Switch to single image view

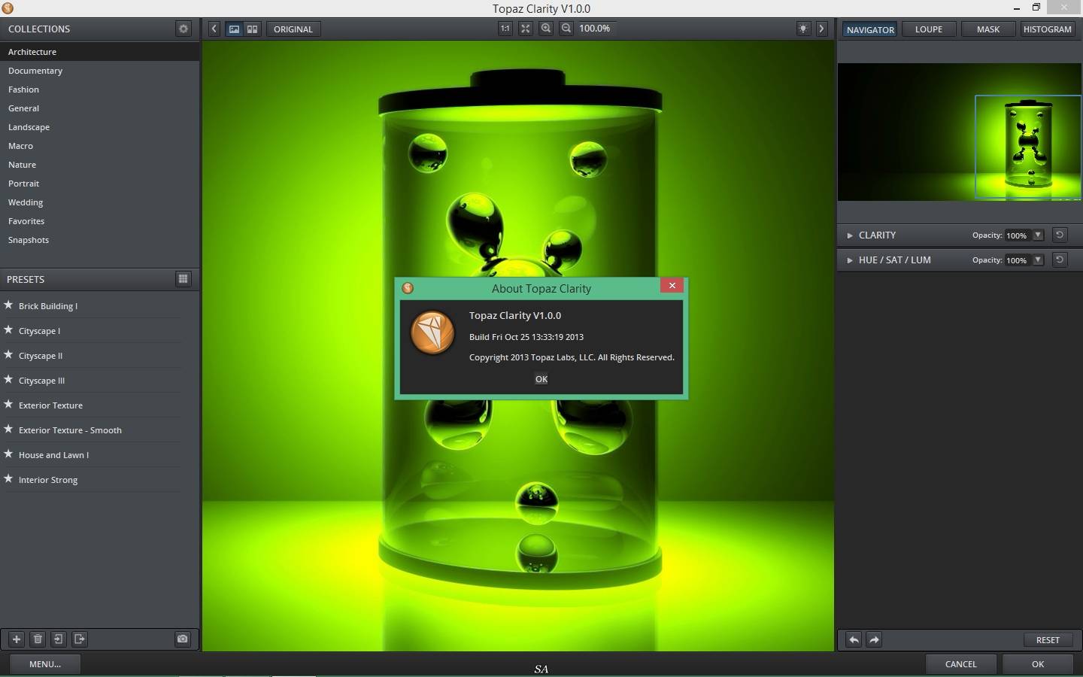(235, 29)
